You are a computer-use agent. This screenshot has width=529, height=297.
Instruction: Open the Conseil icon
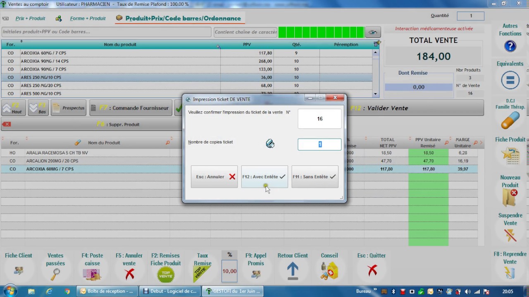coord(329,271)
